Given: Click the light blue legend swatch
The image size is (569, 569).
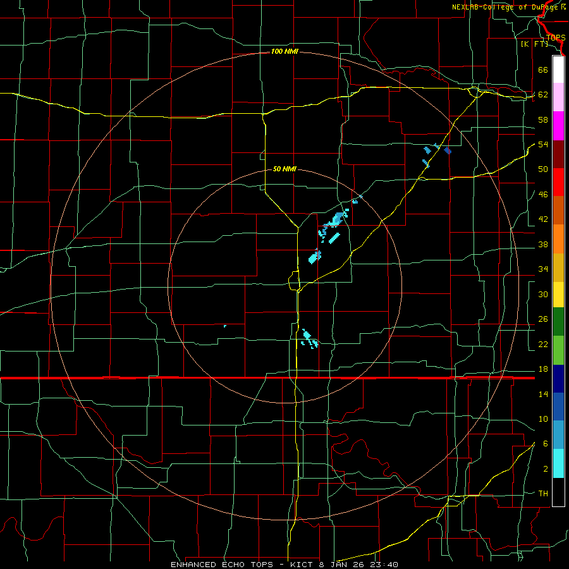Looking at the screenshot, I should coord(558,434).
